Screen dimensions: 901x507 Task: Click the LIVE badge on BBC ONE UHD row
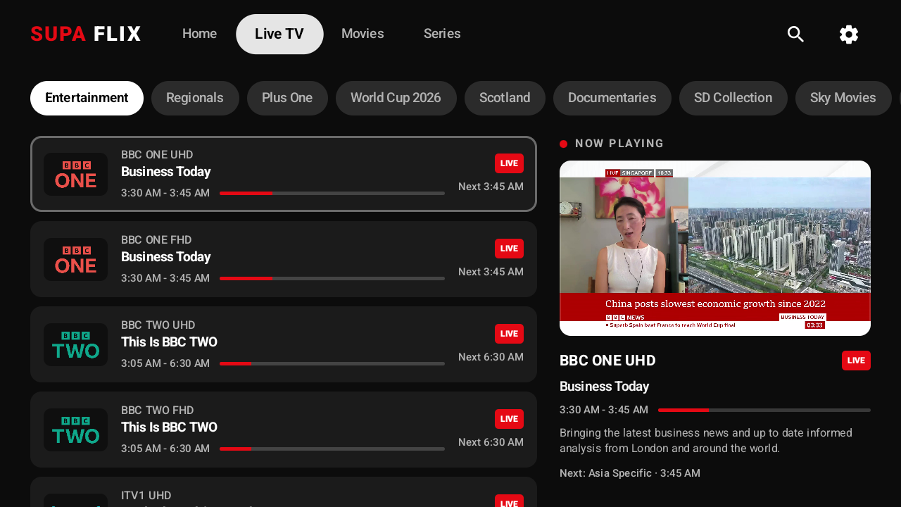[509, 163]
